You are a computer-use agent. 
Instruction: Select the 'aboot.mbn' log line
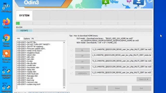point(26,55)
